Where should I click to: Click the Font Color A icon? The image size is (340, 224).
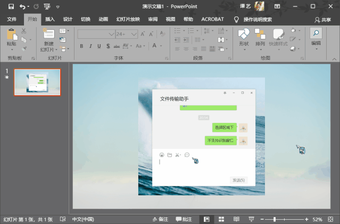tap(154, 46)
